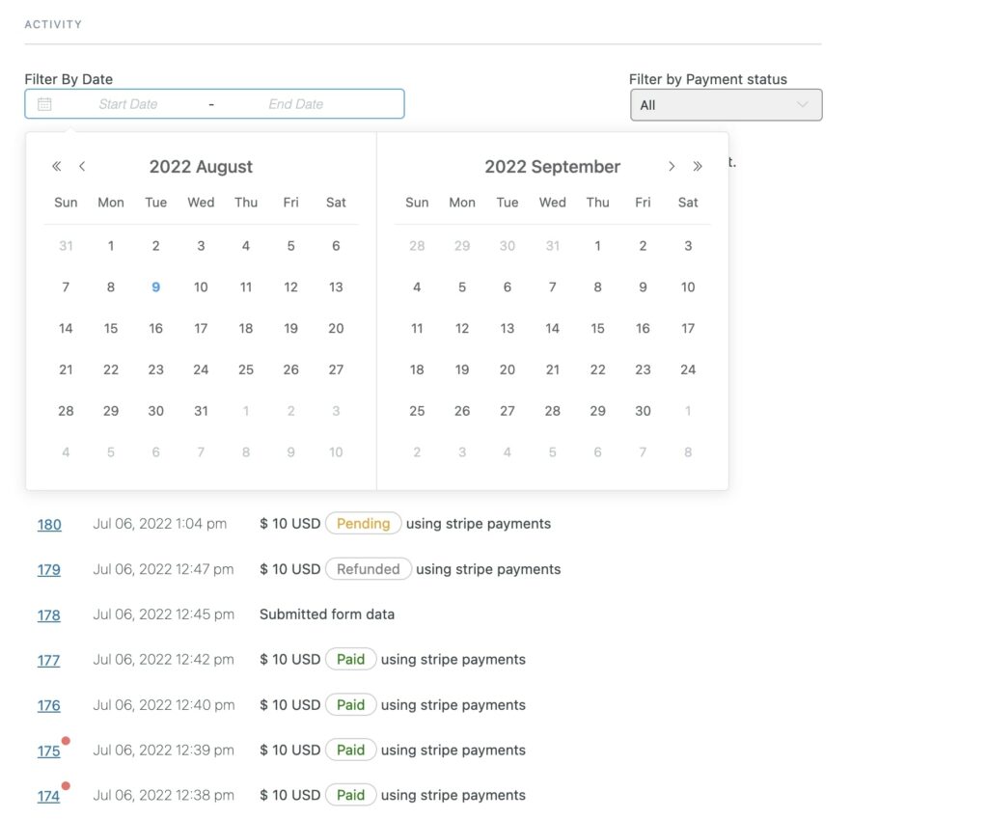Image resolution: width=988 pixels, height=819 pixels.
Task: Follow the link for activity entry 176
Action: [49, 705]
